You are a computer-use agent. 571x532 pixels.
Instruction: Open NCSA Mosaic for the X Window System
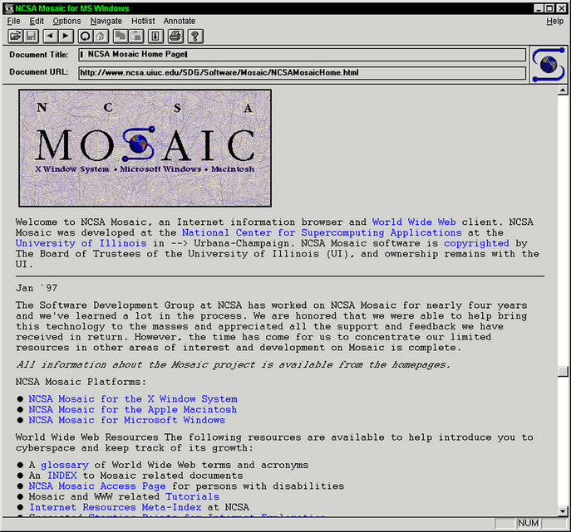tap(133, 399)
